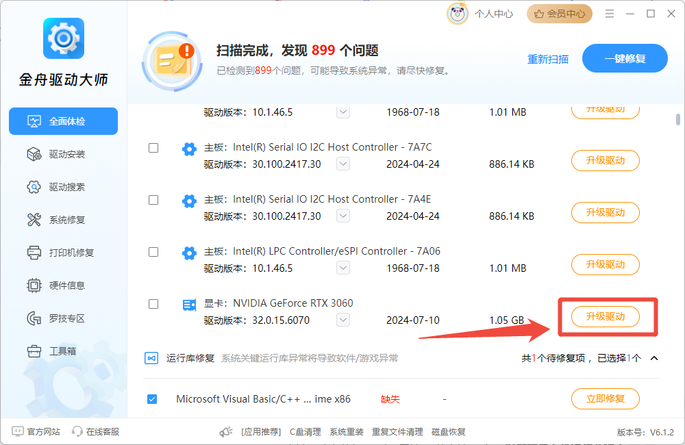685x445 pixels.
Task: Open the 打印机修复 printer icon
Action: tap(34, 253)
